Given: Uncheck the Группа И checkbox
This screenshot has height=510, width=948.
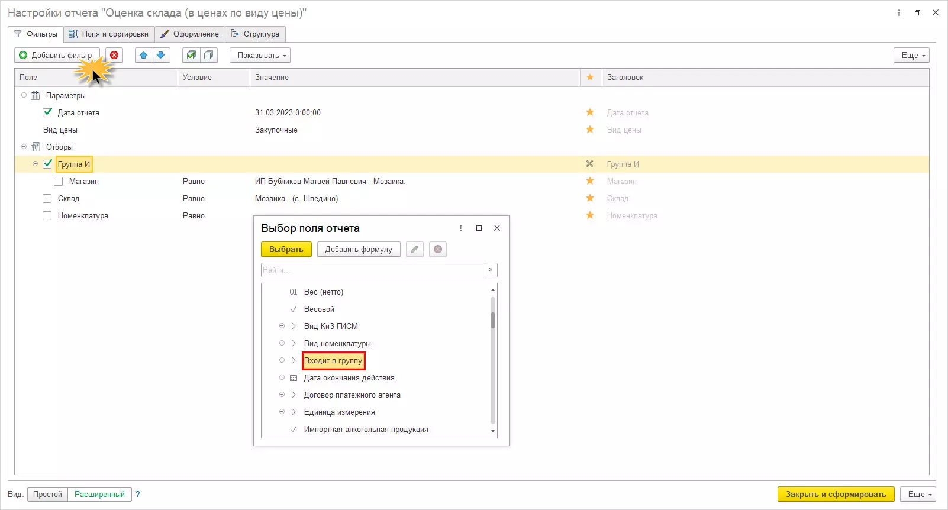Looking at the screenshot, I should coord(47,164).
